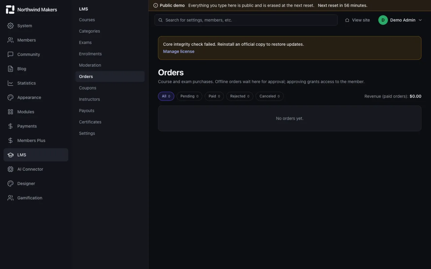This screenshot has width=431, height=269.
Task: Open the Manage license link
Action: click(179, 51)
